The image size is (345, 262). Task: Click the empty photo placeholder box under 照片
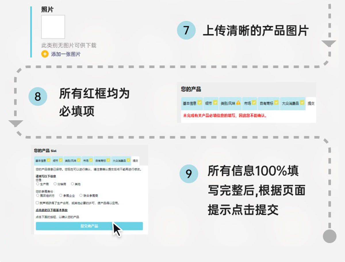tap(53, 27)
